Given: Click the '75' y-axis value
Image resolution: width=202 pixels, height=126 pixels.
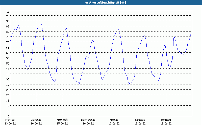Looking at the screenshot, I should tap(8, 37).
